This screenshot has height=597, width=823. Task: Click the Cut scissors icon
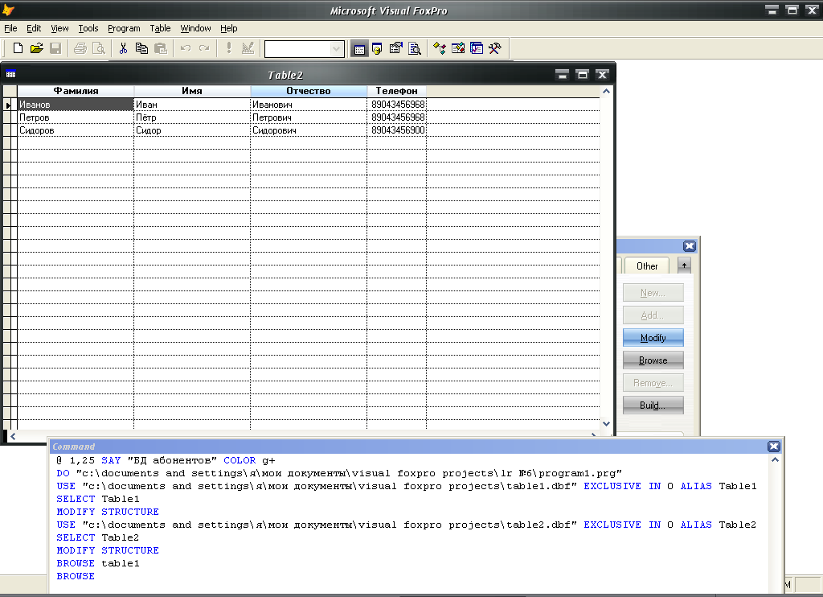[123, 48]
